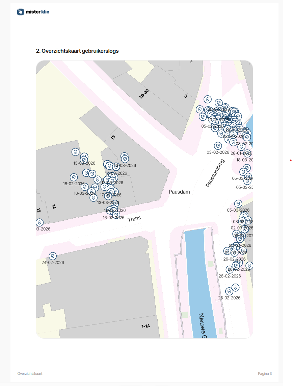The image size is (292, 386).
Task: Click the footer text 'Overzichtskaart'
Action: coord(30,373)
